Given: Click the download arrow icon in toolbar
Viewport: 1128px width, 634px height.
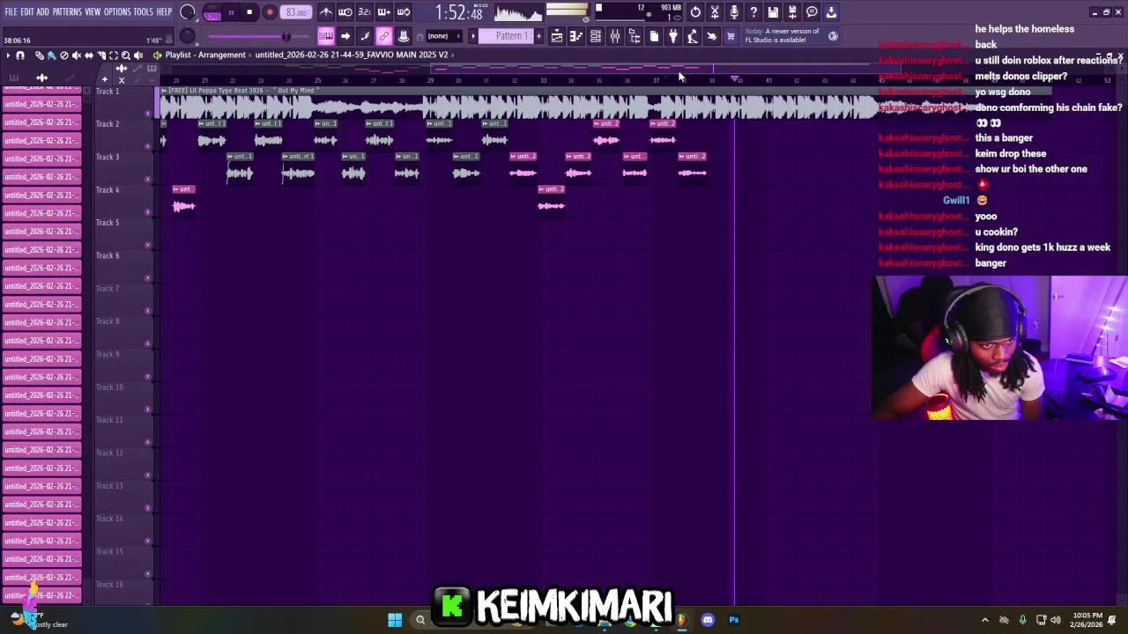Looking at the screenshot, I should (x=831, y=12).
